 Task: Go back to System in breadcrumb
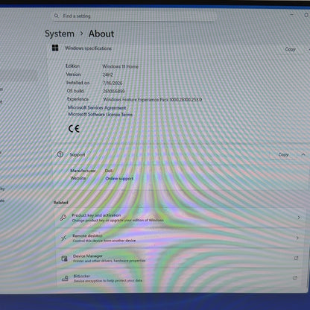pyautogui.click(x=60, y=34)
